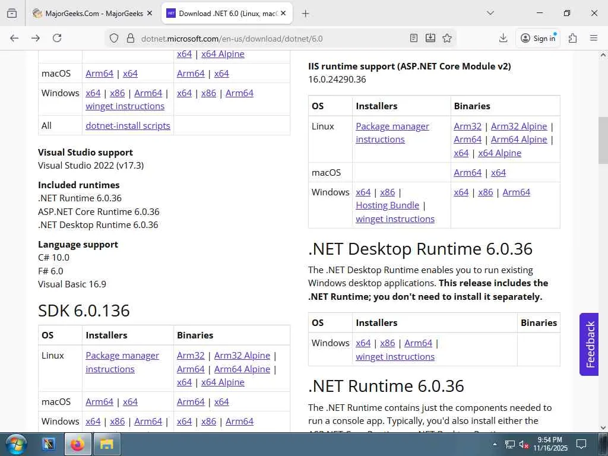The height and width of the screenshot is (456, 608).
Task: Select Visual Basic 16.9 text
Action: 72,284
